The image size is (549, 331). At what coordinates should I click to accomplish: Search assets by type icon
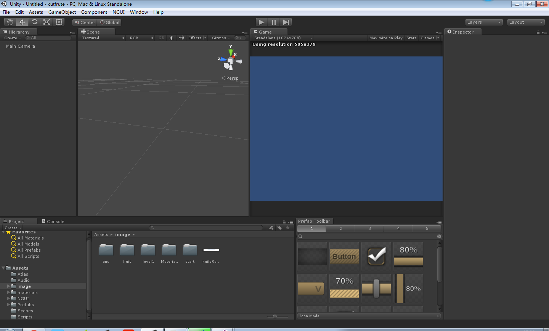click(271, 228)
